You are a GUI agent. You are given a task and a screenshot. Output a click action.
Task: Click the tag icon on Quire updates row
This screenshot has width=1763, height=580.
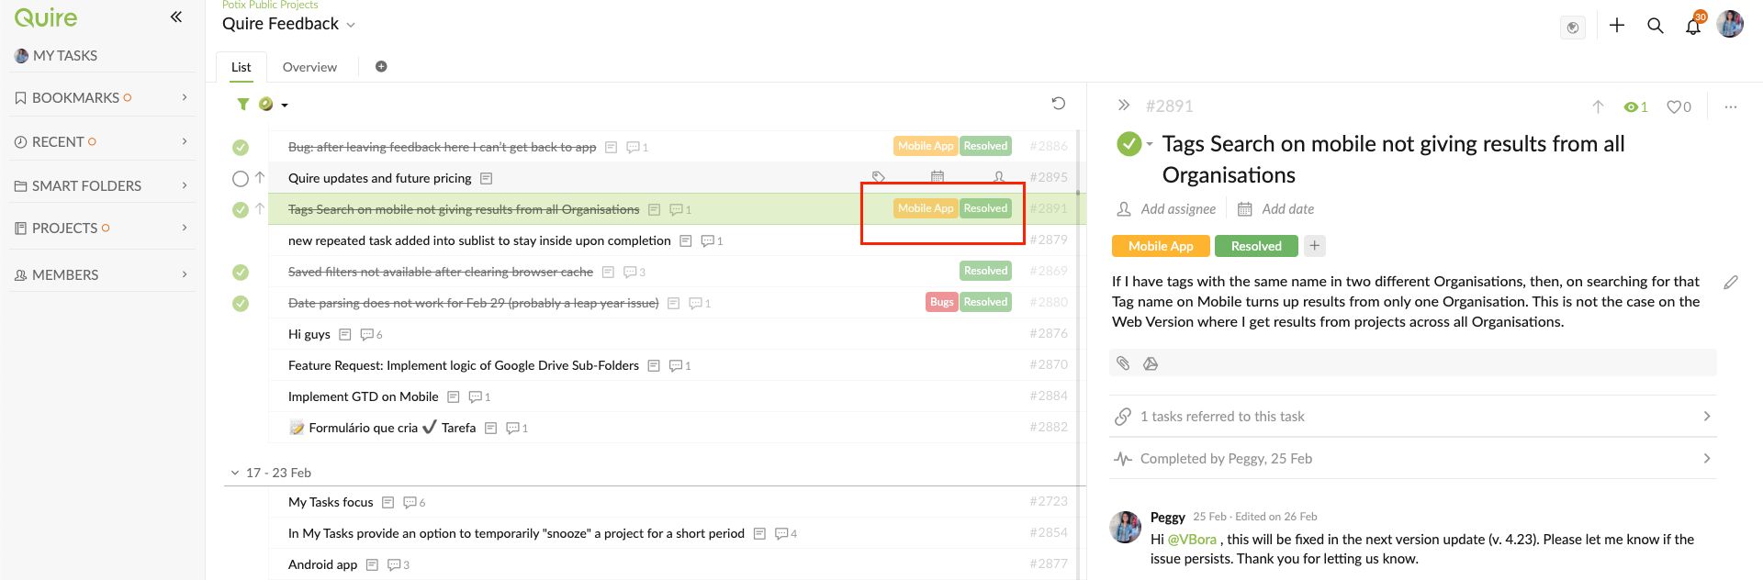click(879, 177)
